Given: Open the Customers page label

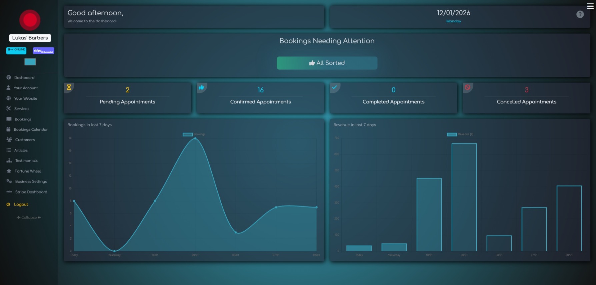Looking at the screenshot, I should pyautogui.click(x=25, y=140).
